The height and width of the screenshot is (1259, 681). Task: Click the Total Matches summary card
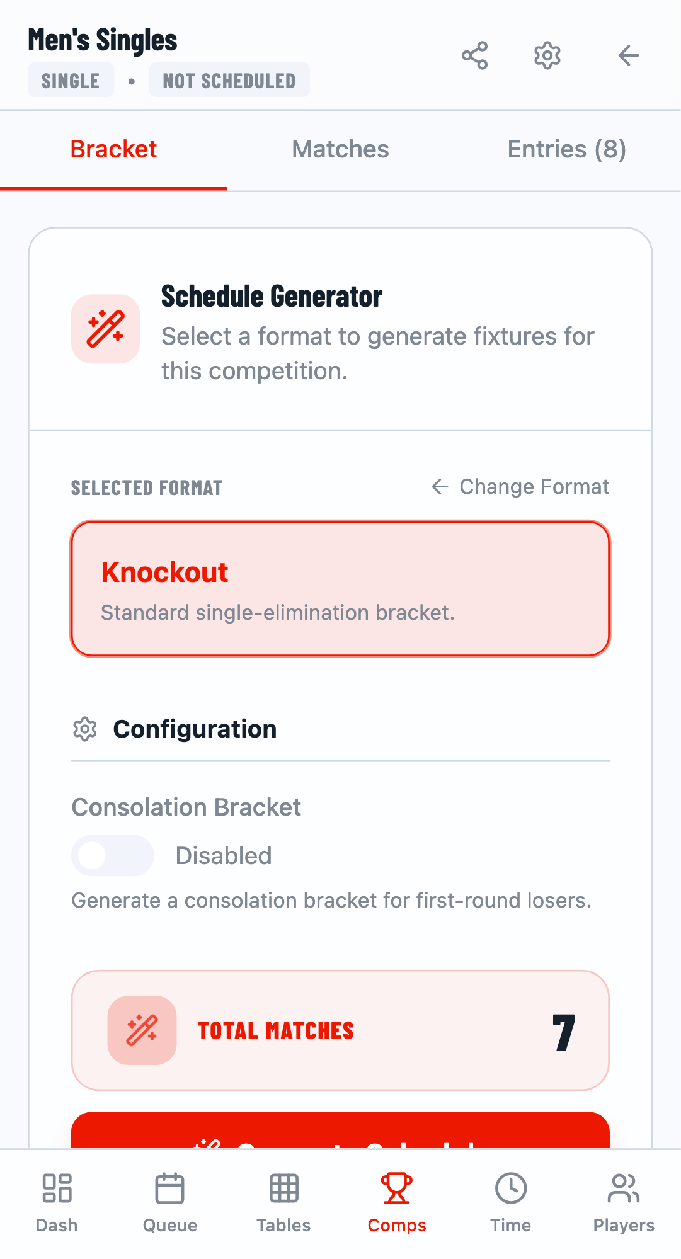340,1030
